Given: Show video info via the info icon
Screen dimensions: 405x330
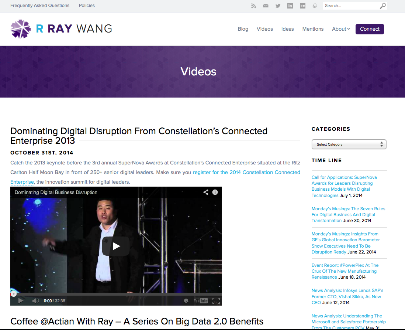Looking at the screenshot, I should click(215, 192).
